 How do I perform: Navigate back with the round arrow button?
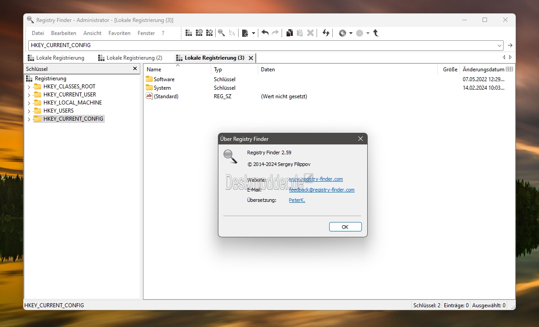[342, 33]
